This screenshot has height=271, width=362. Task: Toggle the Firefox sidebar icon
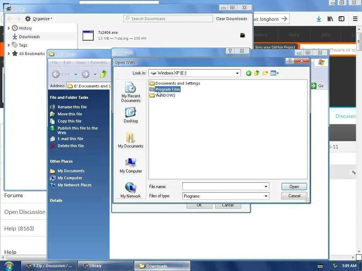coord(341,19)
